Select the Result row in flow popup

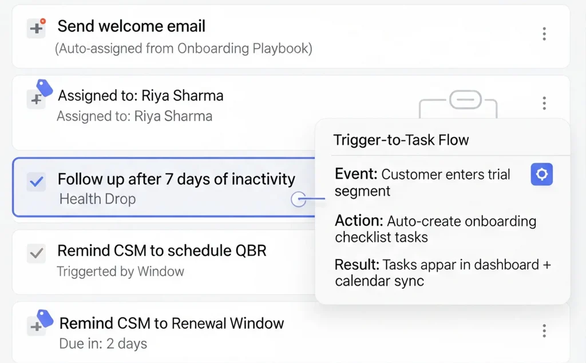442,273
